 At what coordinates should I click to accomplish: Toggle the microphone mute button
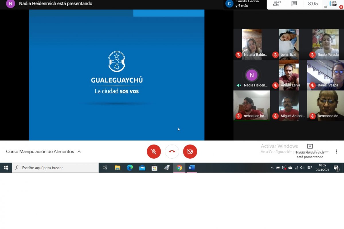(x=154, y=152)
